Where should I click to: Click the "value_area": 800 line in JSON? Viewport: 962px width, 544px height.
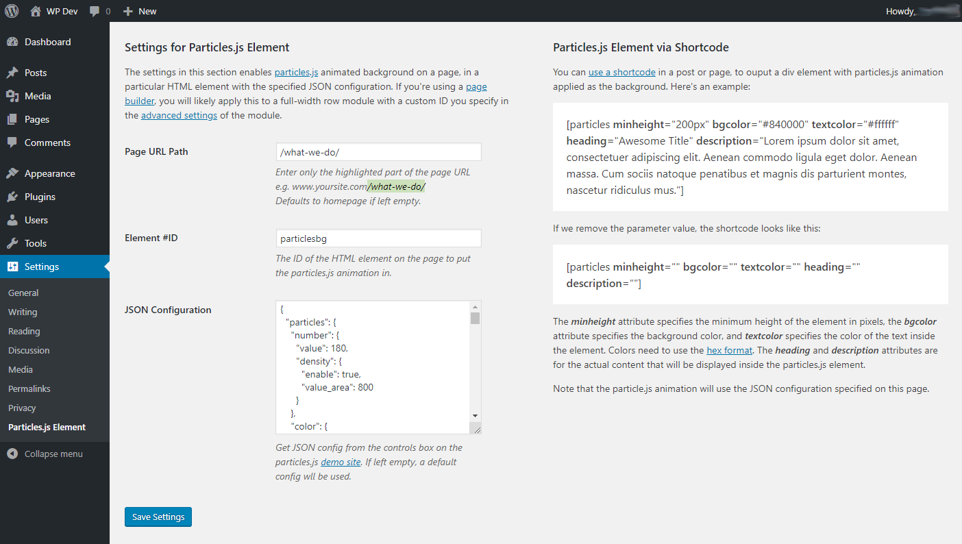(337, 387)
